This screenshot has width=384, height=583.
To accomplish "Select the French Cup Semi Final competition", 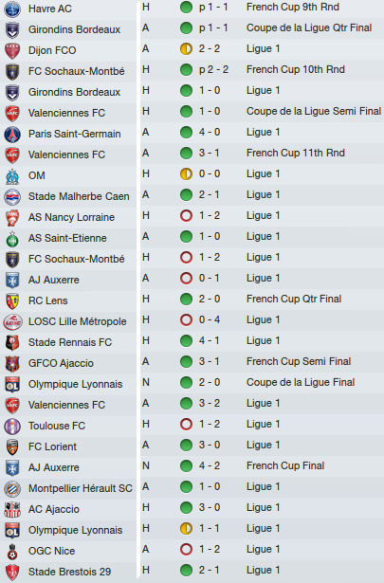I will point(299,361).
